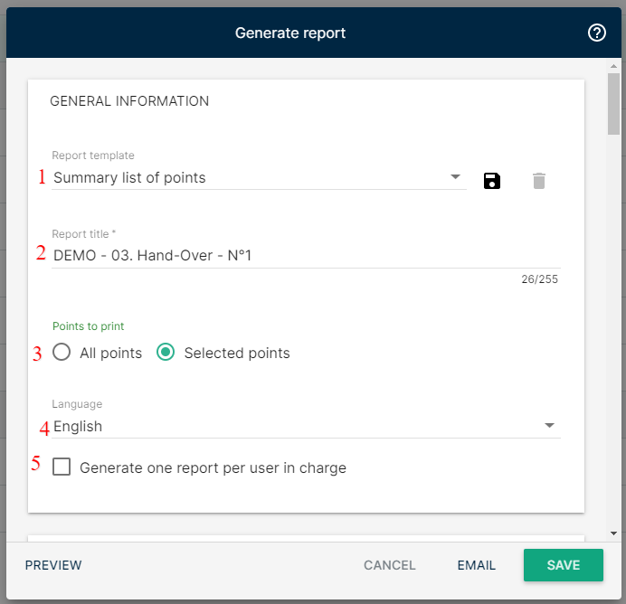Choose the Selected points radio button
The width and height of the screenshot is (626, 604).
point(166,353)
